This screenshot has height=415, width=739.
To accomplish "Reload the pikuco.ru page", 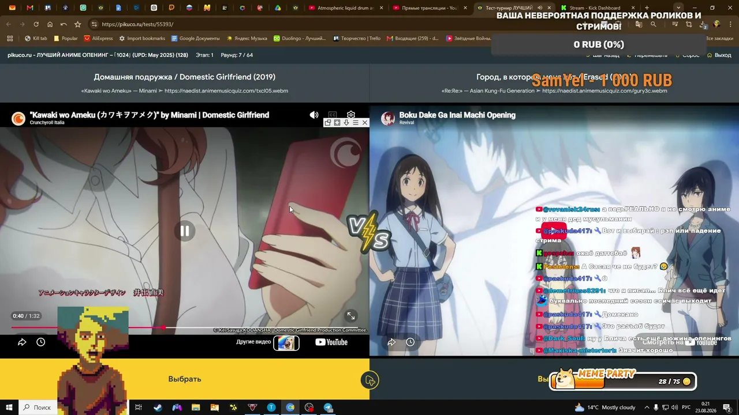I will coord(36,24).
